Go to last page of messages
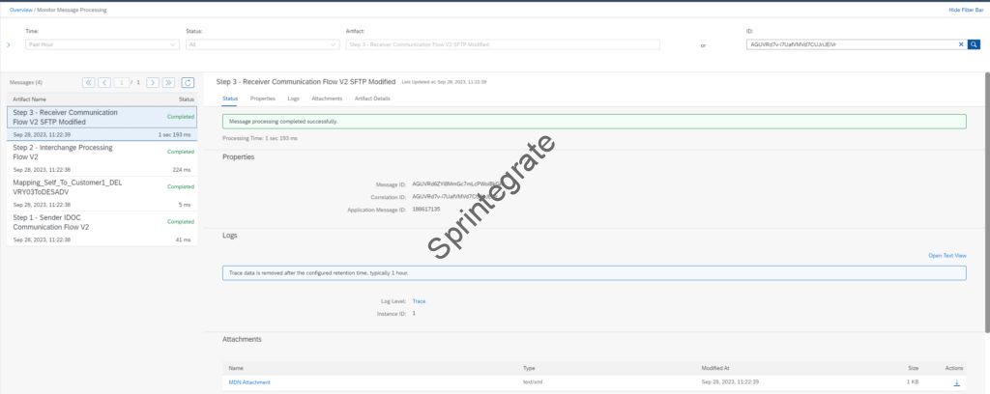The width and height of the screenshot is (990, 394). [x=168, y=83]
